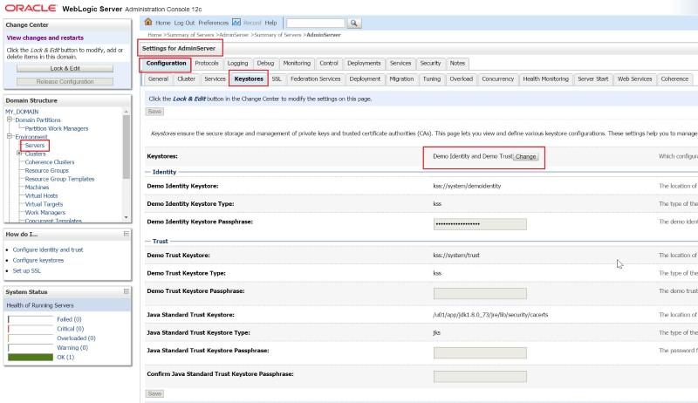Open the Help link
This screenshot has width=698, height=403.
[x=270, y=23]
